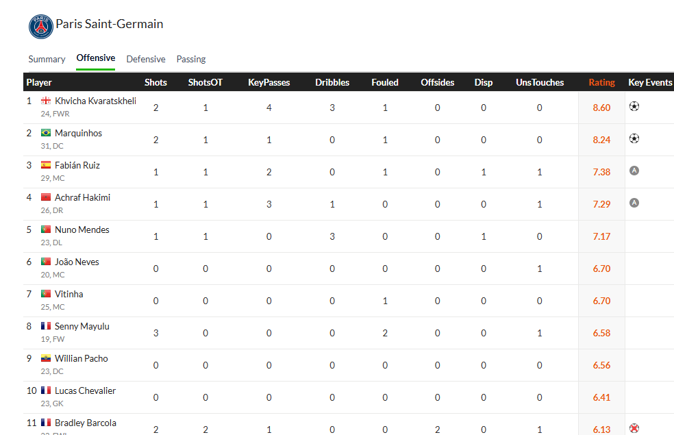
Task: Open Nuno Mendes' player page
Action: click(x=82, y=229)
